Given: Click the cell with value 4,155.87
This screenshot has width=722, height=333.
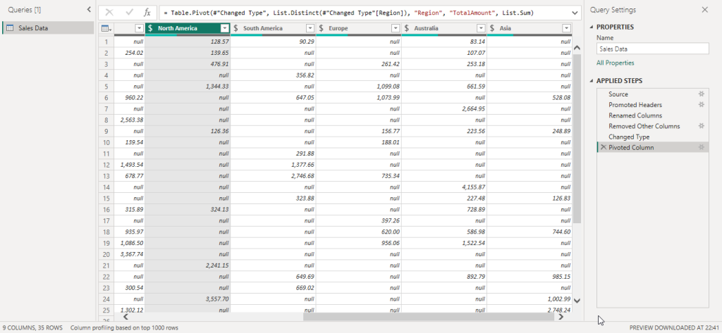Looking at the screenshot, I should (444, 187).
